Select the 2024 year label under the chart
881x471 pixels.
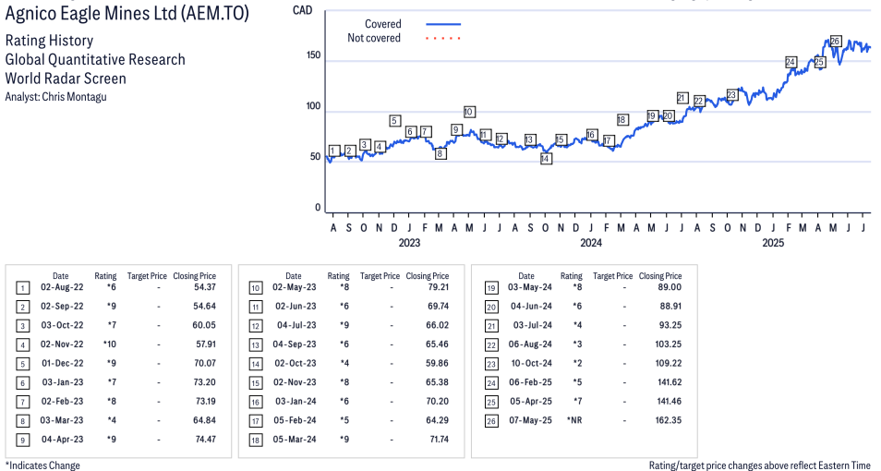(x=590, y=243)
